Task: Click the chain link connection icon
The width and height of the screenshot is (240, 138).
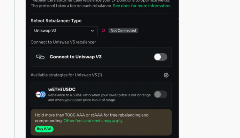Action: (x=40, y=57)
